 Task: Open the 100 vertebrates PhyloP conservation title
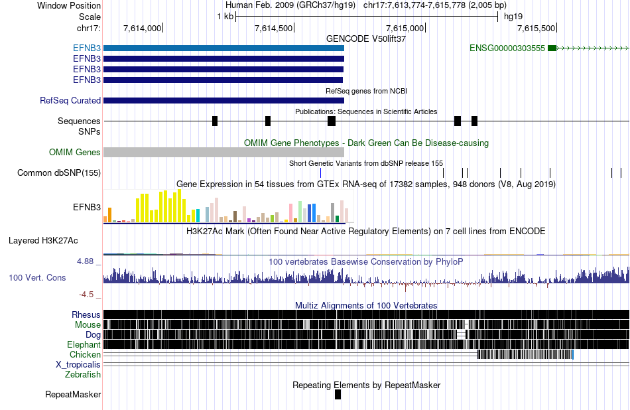[366, 262]
